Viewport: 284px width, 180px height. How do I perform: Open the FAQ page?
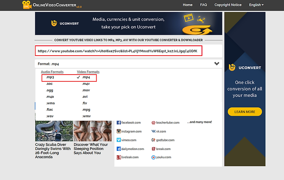tap(204, 5)
